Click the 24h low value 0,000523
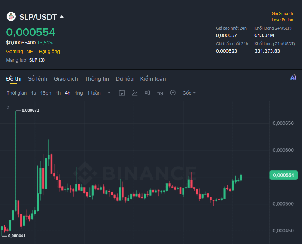Image resolution: width=302 pixels, height=244 pixels. 226,51
